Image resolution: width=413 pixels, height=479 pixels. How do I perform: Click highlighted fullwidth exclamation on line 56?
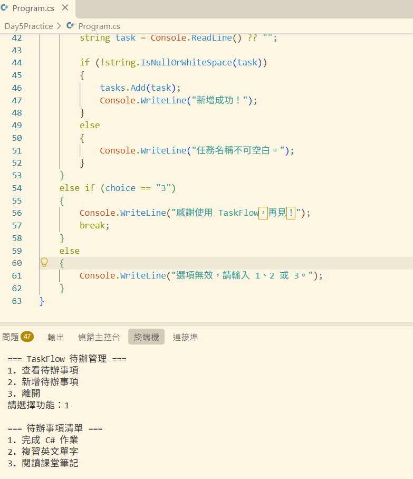click(291, 213)
